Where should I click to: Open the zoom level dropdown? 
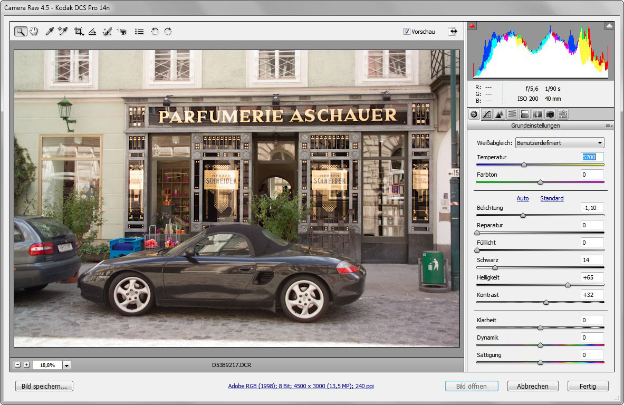(x=66, y=365)
